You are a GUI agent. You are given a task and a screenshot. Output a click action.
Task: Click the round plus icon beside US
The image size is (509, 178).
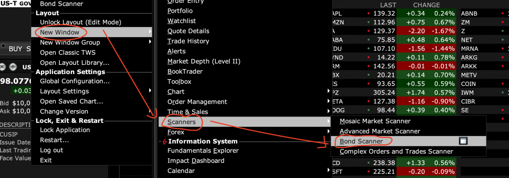point(13,66)
